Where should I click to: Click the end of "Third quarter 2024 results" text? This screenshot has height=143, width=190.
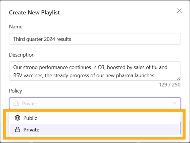[71, 39]
